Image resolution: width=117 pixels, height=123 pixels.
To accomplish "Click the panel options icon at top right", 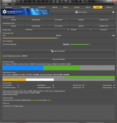I will (x=115, y=4).
